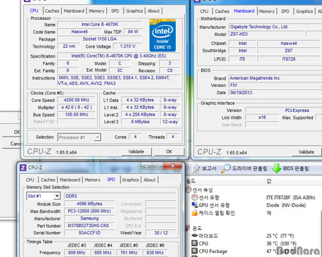Open About tab in CPU window
The width and height of the screenshot is (322, 257).
154,11
